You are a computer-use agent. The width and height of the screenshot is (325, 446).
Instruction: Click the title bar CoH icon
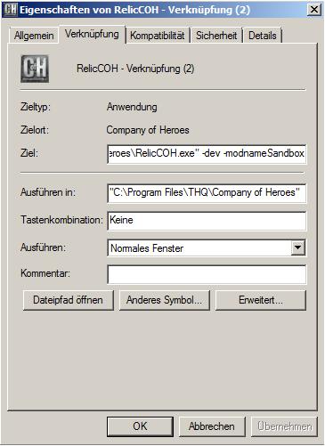click(11, 10)
